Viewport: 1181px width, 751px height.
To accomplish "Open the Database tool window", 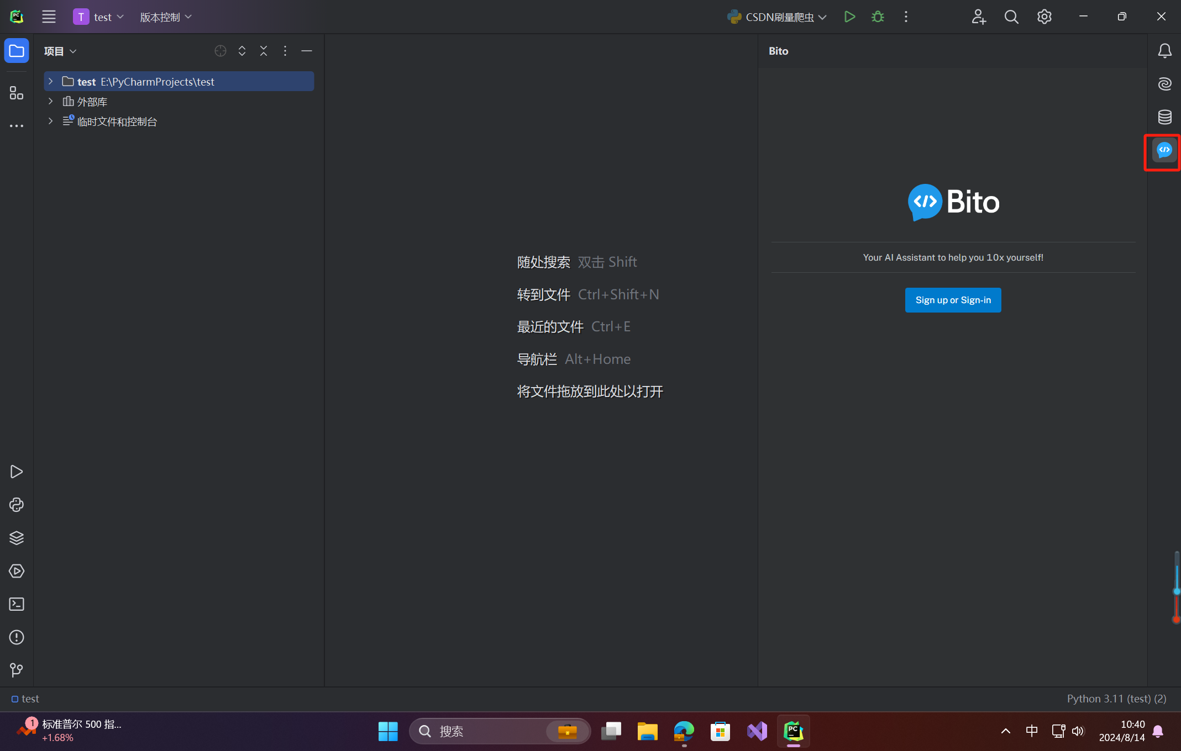I will [x=1164, y=117].
